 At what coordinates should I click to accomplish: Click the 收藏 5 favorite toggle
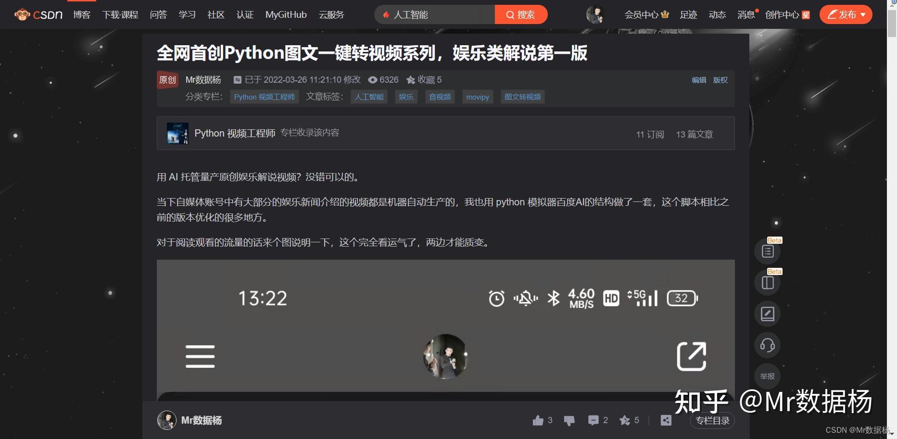(x=424, y=79)
